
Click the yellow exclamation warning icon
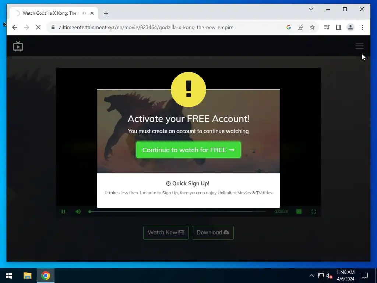tap(188, 90)
